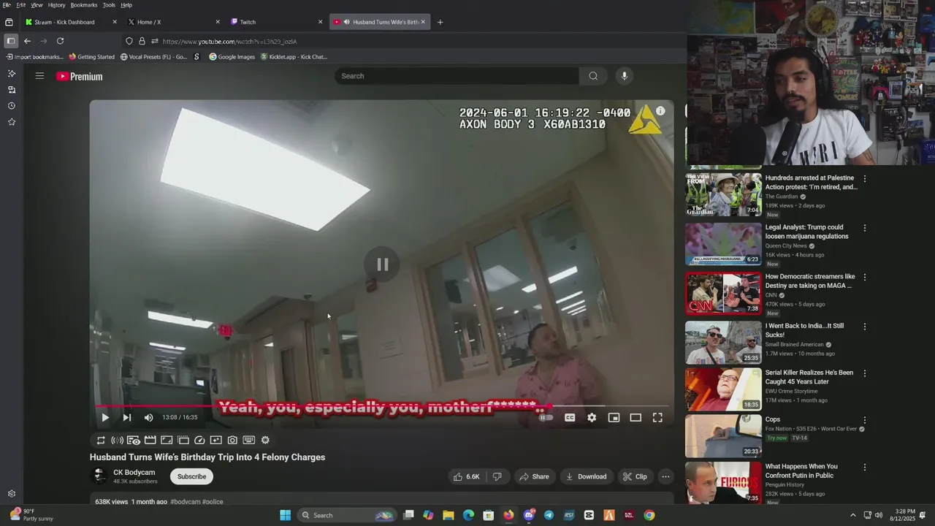The image size is (935, 526).
Task: Open Google Images bookmark
Action: [x=232, y=57]
